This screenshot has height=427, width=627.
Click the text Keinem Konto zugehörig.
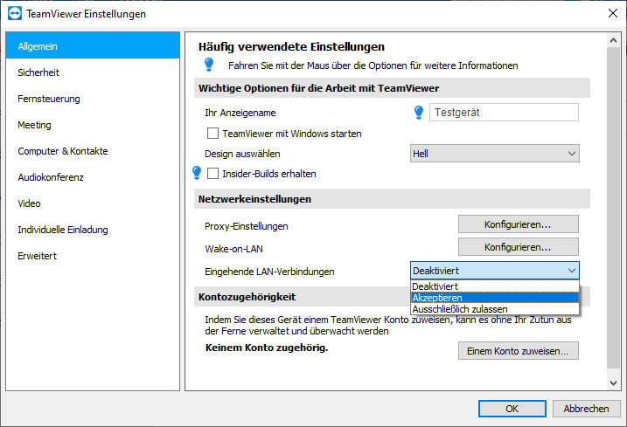pyautogui.click(x=267, y=348)
